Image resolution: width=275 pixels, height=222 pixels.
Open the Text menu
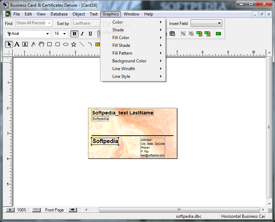coord(94,14)
